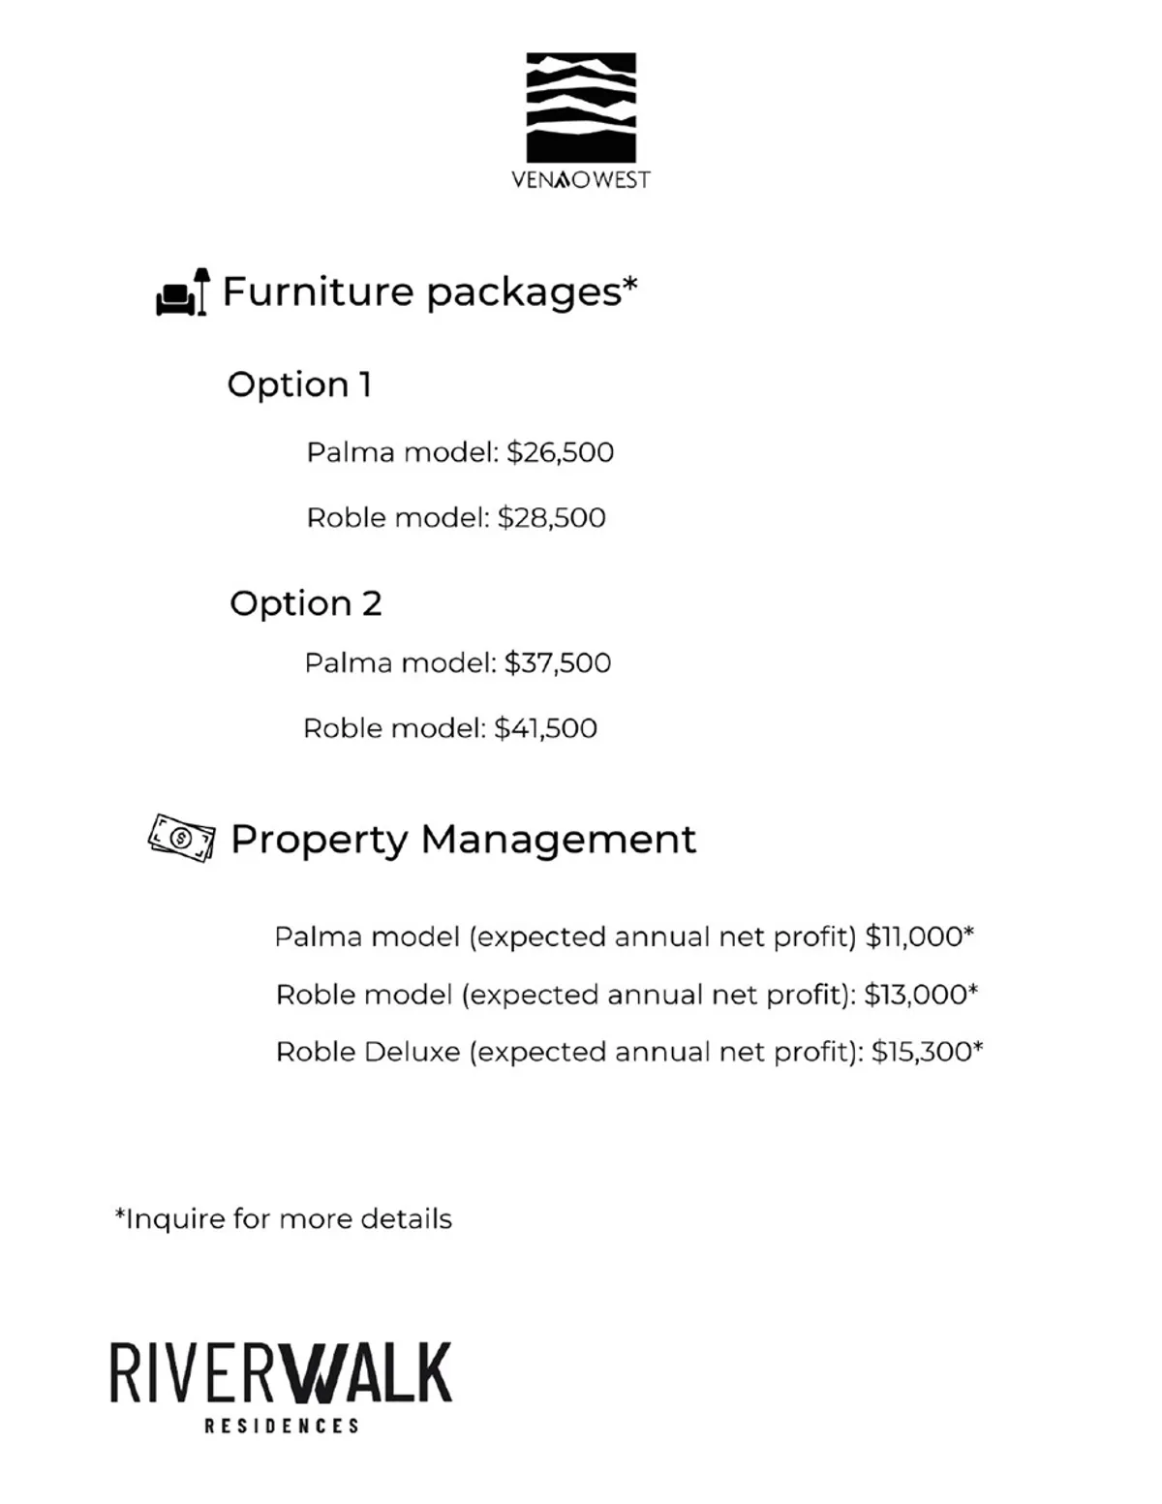Click the VENAO WEST wordmark text
1162x1504 pixels.
581,180
